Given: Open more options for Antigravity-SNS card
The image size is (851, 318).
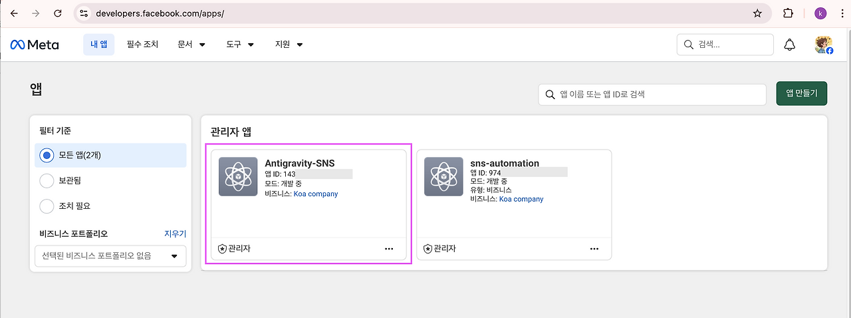Looking at the screenshot, I should point(389,249).
